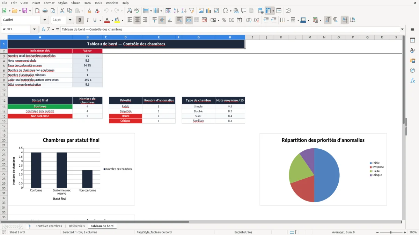Expand the formula bar
The width and height of the screenshot is (419, 235).
pos(402,29)
